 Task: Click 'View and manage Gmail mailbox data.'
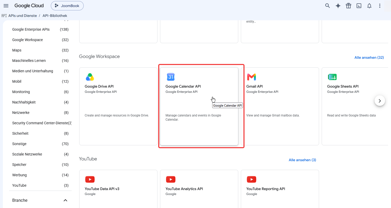pos(273,115)
